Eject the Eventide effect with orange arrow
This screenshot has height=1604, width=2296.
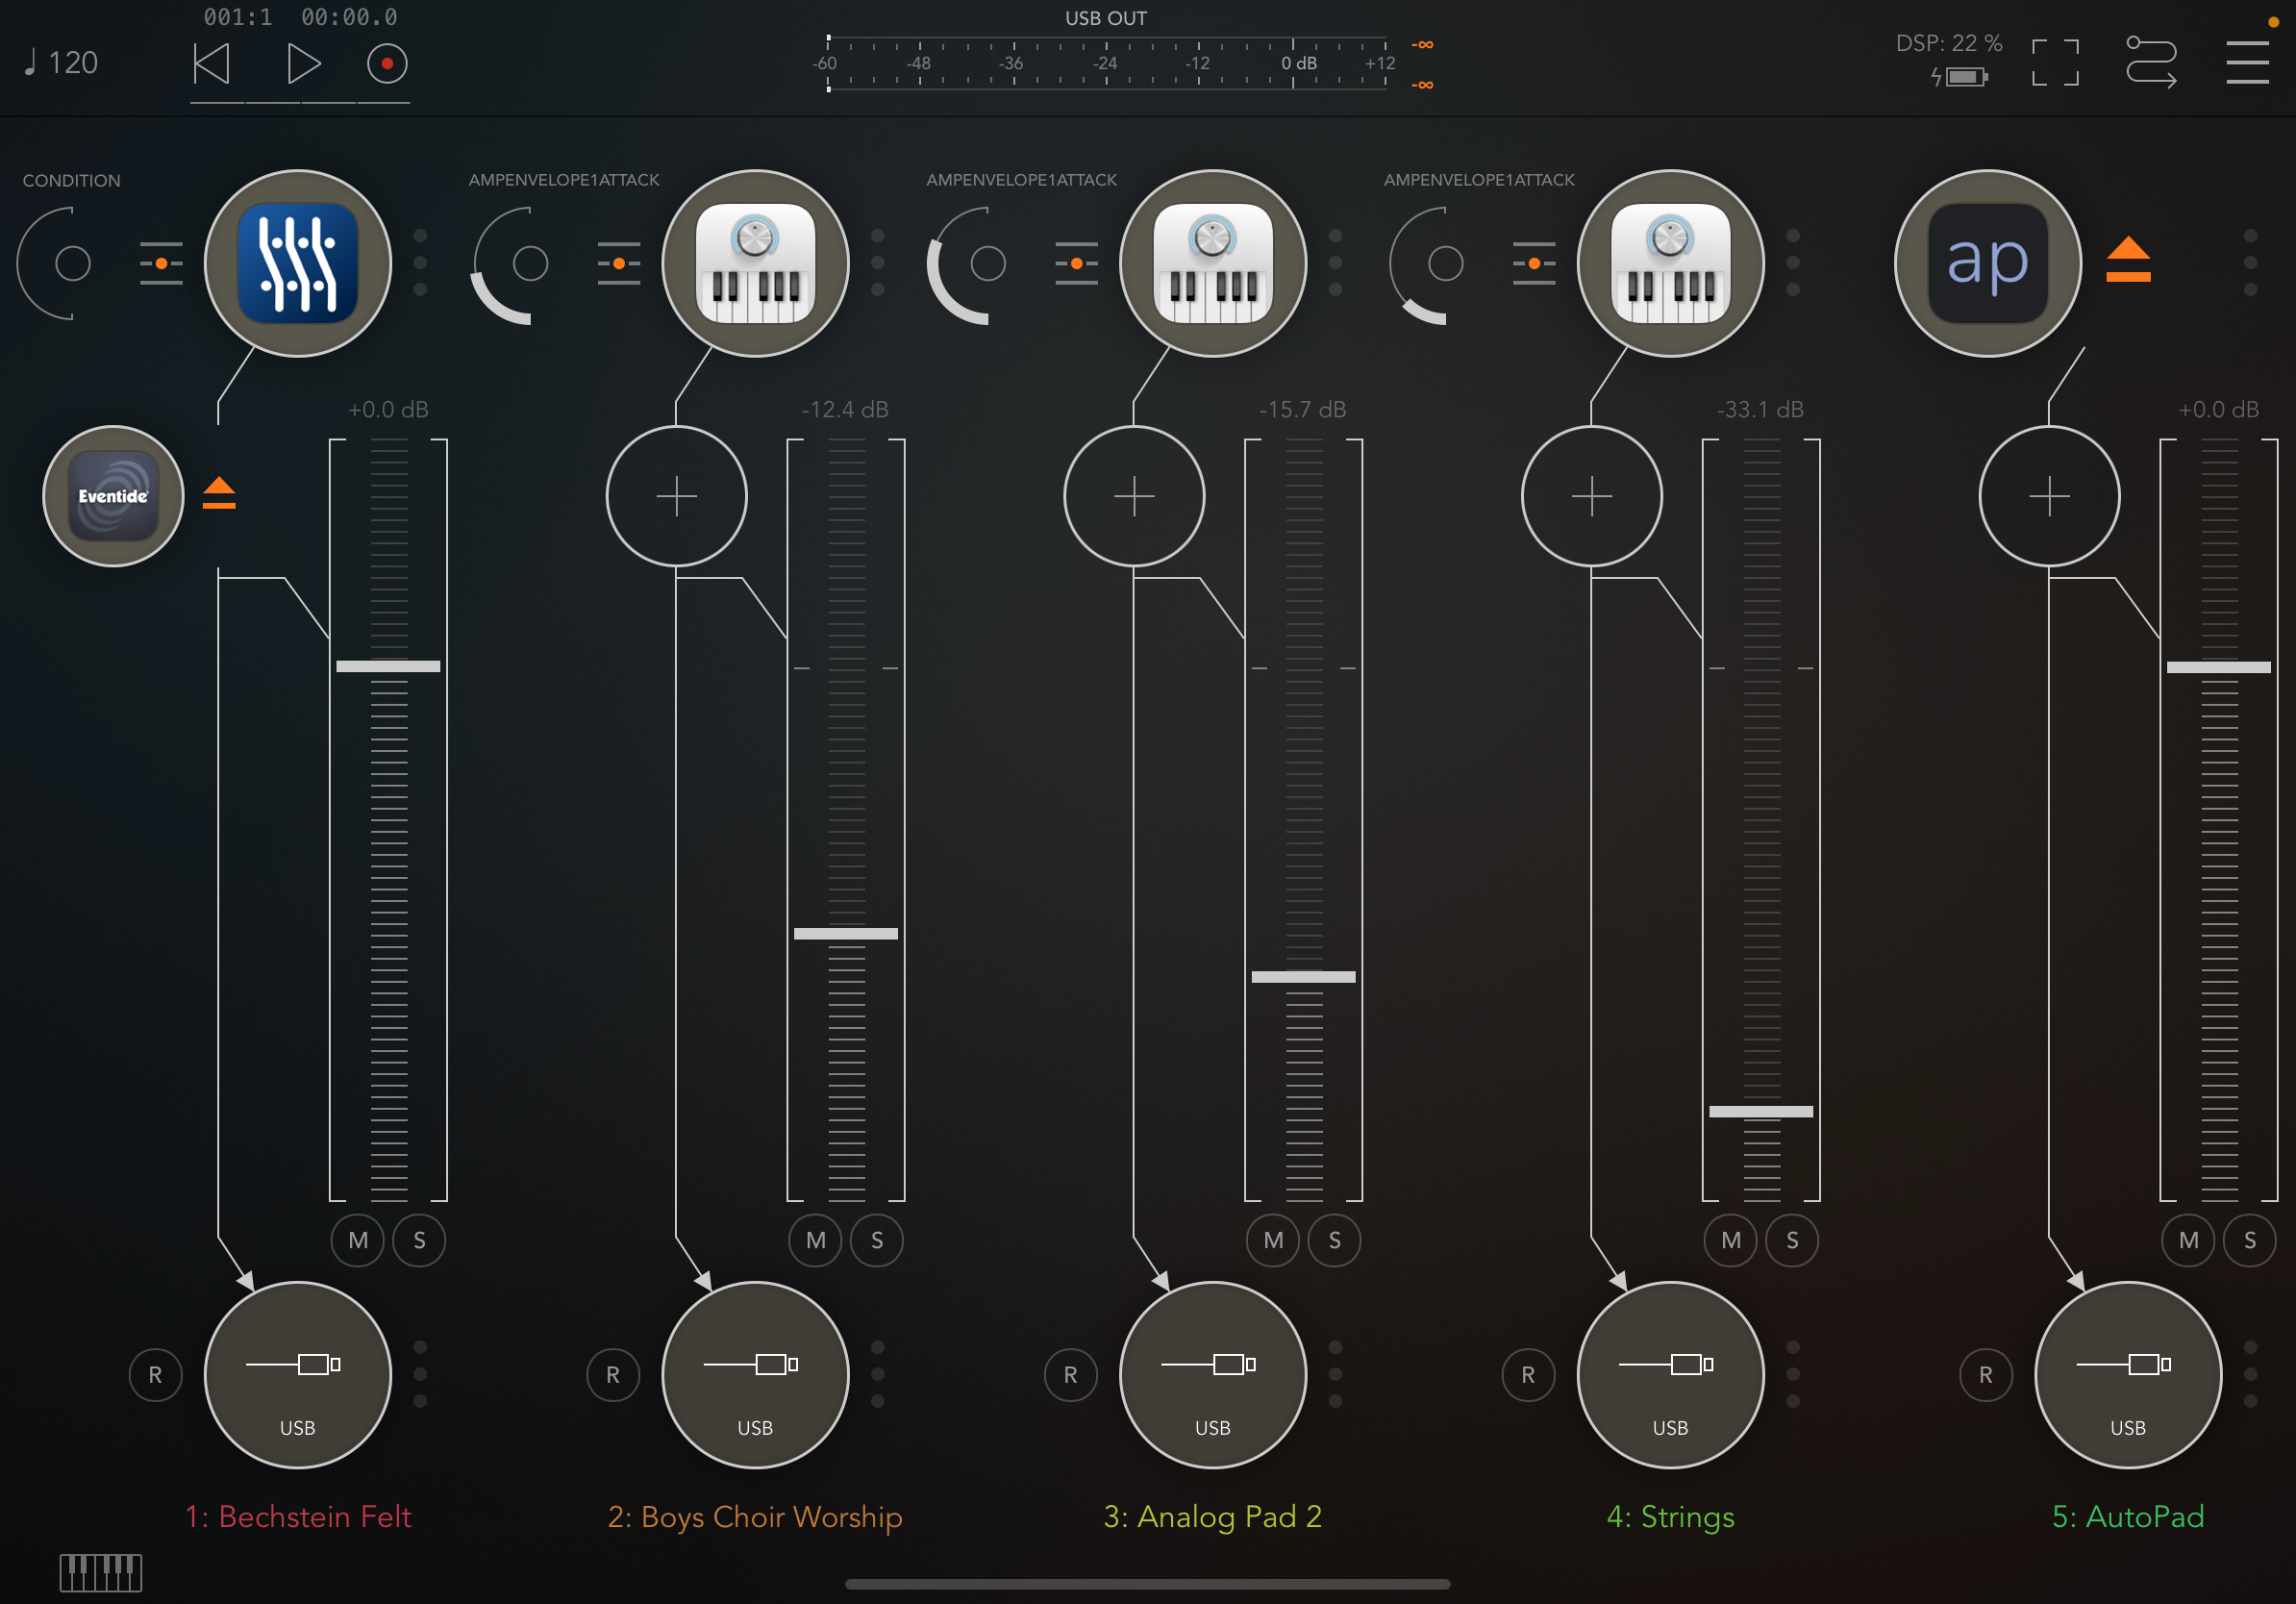tap(219, 493)
